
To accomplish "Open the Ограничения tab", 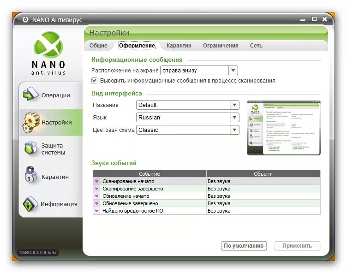I will tap(221, 46).
